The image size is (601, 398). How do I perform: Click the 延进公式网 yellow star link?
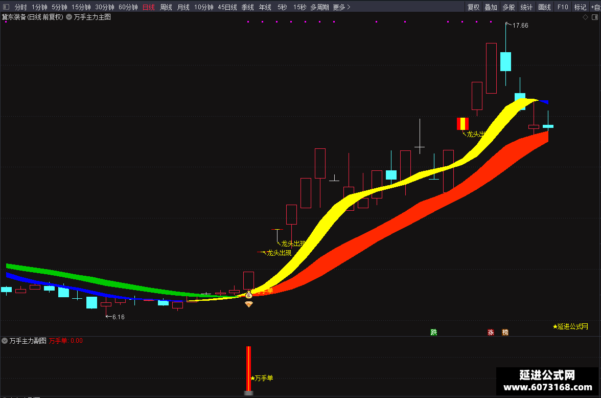[x=570, y=326]
